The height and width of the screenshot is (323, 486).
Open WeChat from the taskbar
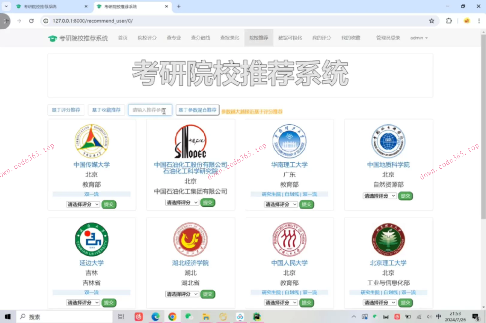click(x=189, y=316)
